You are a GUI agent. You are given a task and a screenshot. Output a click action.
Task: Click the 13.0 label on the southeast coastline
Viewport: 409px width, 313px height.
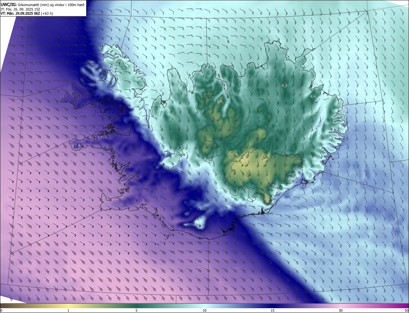(305, 185)
